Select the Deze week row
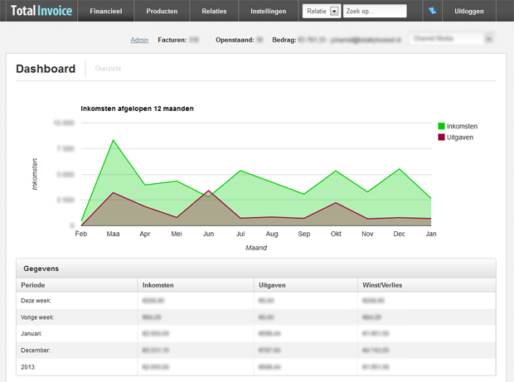Screen dimensions: 514x382 coord(256,301)
